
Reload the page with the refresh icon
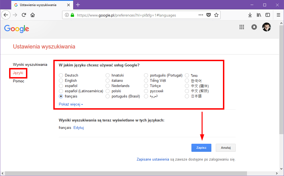tap(24, 15)
